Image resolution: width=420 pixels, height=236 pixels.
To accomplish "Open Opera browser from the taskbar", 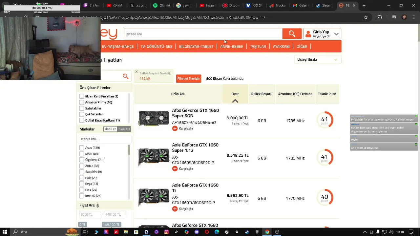I will pos(206,232).
